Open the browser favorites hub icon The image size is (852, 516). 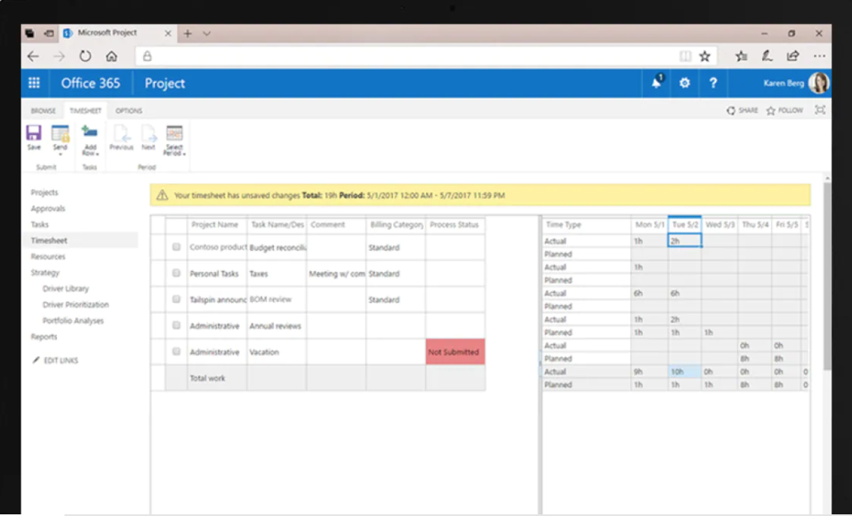click(741, 56)
